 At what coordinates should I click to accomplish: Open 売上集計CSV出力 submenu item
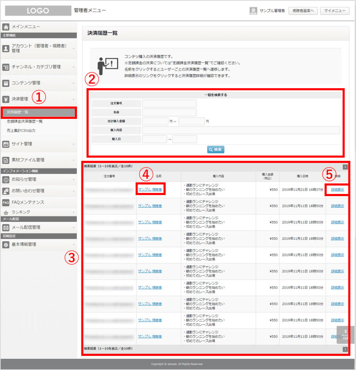tap(21, 130)
